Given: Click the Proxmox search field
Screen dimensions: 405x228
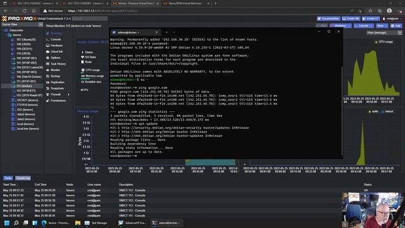Looking at the screenshot, I should [90, 18].
